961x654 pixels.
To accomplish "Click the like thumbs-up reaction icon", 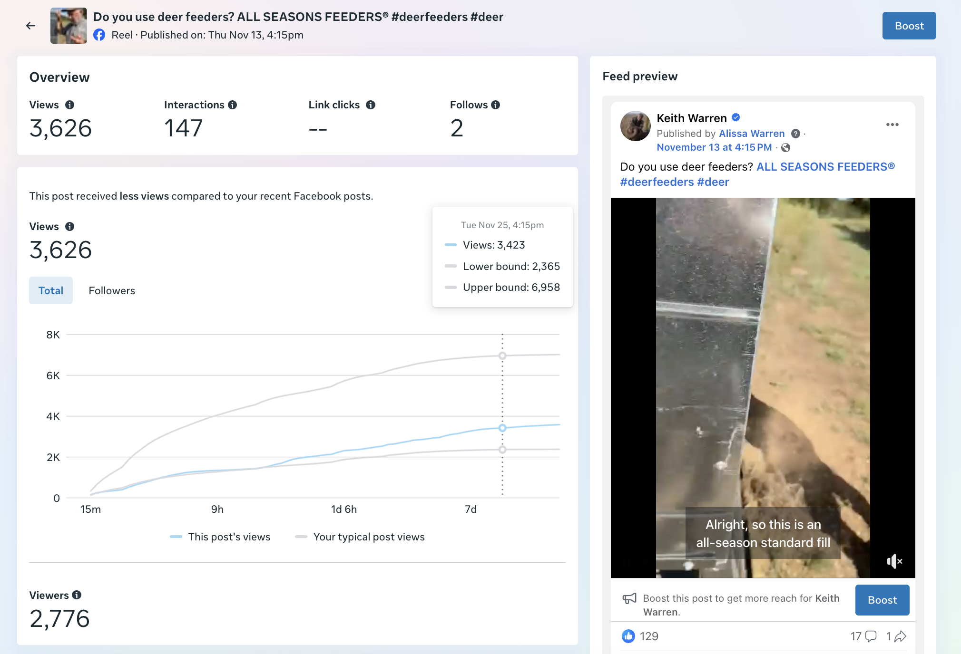I will (628, 636).
